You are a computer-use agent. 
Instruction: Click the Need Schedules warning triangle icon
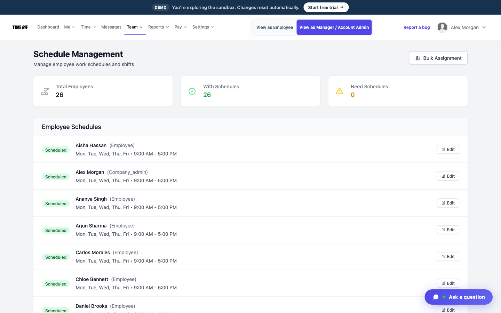coord(340,91)
